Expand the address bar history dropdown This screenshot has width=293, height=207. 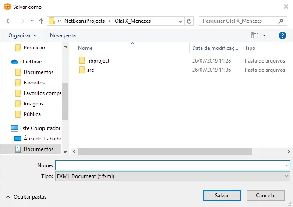tap(180, 21)
